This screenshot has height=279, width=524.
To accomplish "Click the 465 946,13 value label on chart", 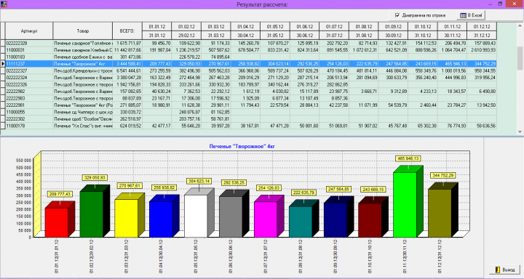I will [408, 158].
